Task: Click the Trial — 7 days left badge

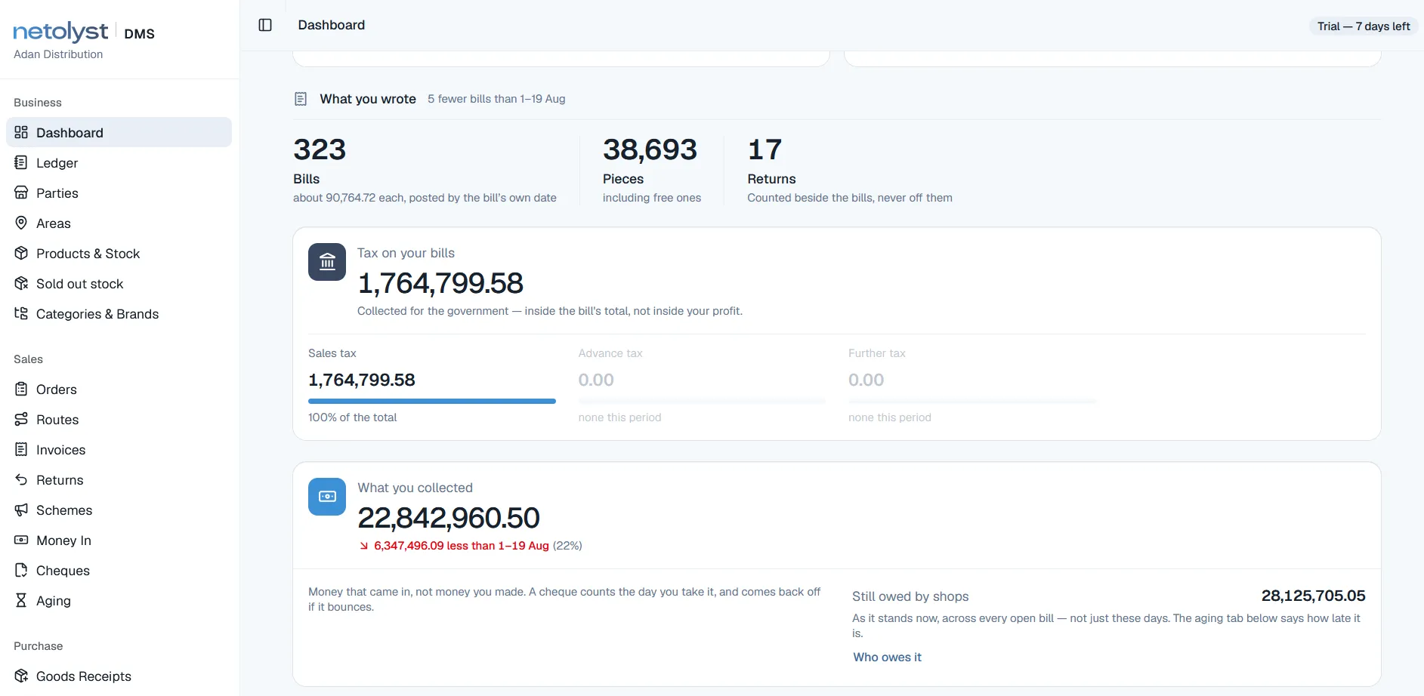Action: 1364,26
